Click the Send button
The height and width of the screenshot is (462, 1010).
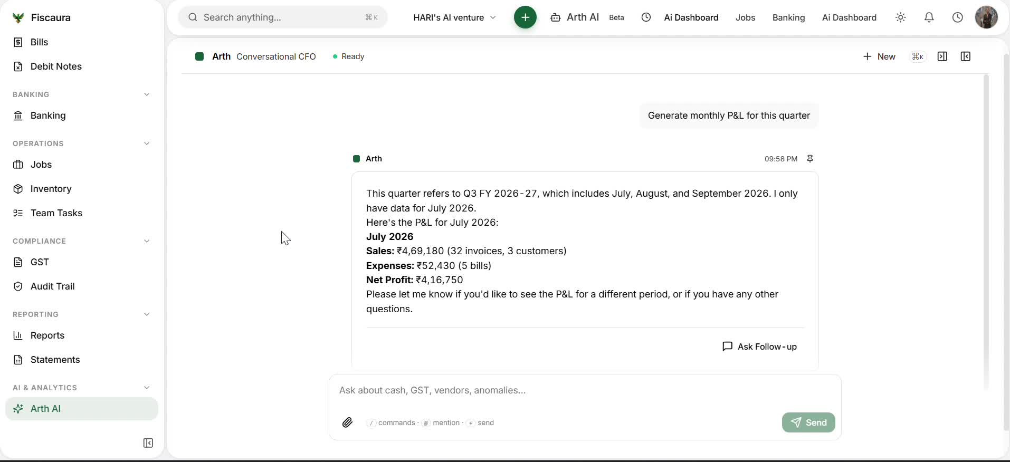808,422
